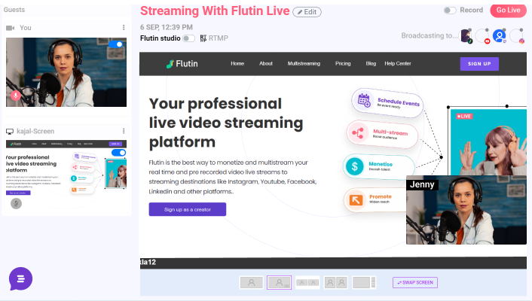Click the monitor icon beside kajal-Screen
Image resolution: width=532 pixels, height=301 pixels.
tap(10, 131)
